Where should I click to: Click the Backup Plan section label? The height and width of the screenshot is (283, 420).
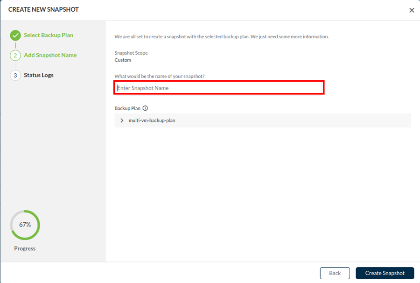click(127, 108)
